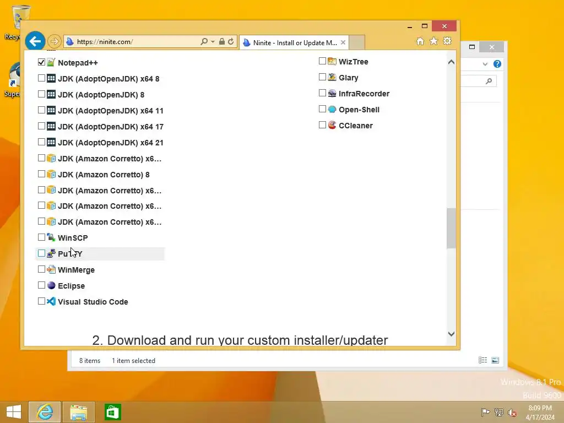
Task: Click the Notepad++ app icon
Action: [x=51, y=62]
